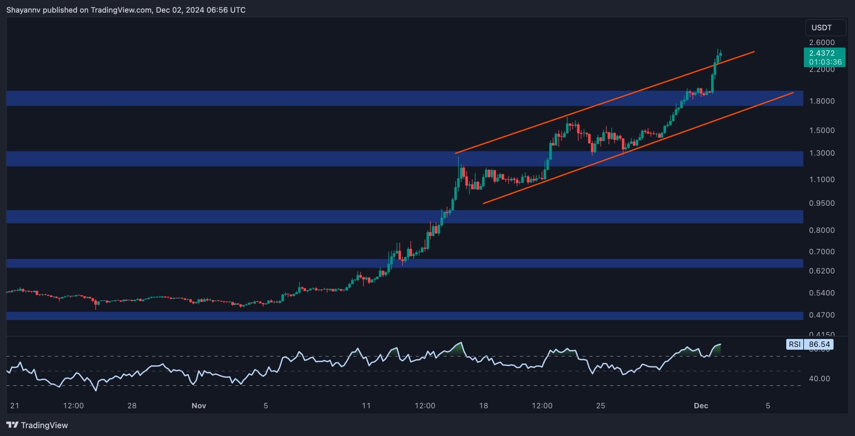The image size is (855, 436).
Task: Click the RSI value 86.54 tag
Action: coord(819,344)
